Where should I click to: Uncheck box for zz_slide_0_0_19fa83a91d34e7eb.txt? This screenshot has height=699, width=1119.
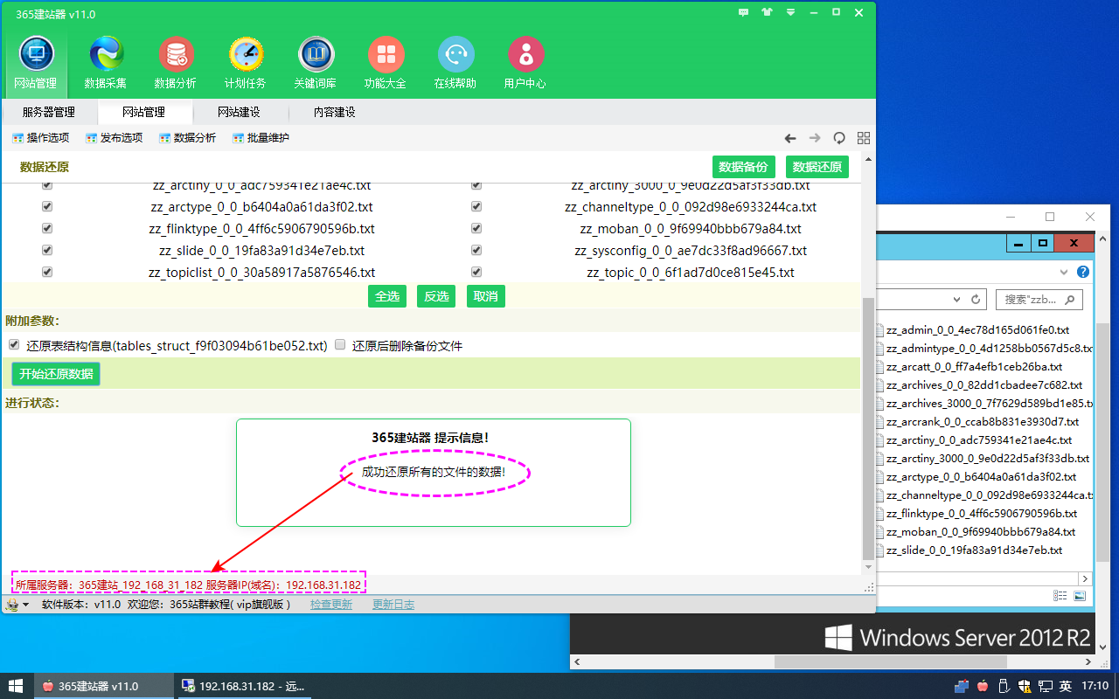pyautogui.click(x=47, y=250)
